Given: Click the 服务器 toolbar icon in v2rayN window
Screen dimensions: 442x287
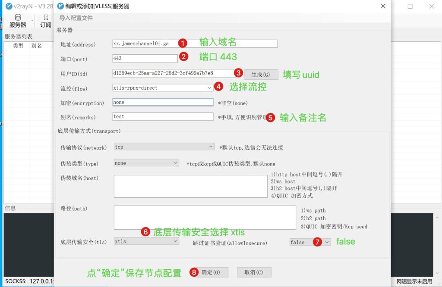Looking at the screenshot, I should click(17, 21).
